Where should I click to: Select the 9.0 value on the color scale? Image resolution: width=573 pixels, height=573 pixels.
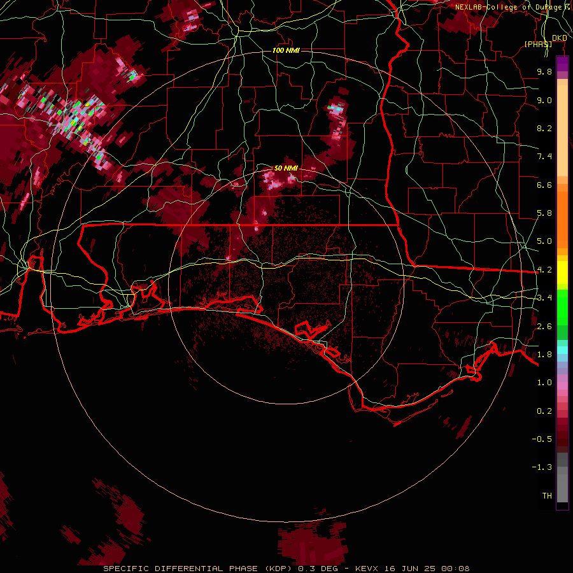pyautogui.click(x=544, y=100)
